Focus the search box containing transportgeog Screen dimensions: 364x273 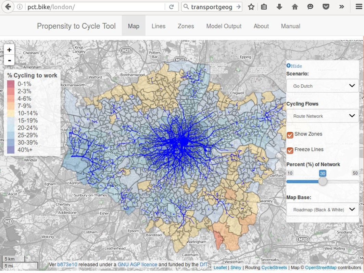coord(212,7)
